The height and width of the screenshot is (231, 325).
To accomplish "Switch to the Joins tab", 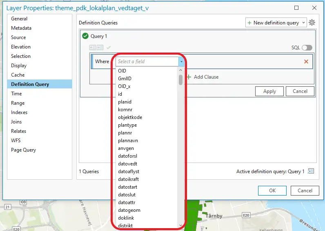I will (x=17, y=122).
